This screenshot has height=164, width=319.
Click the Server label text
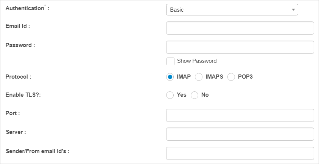tap(16, 132)
